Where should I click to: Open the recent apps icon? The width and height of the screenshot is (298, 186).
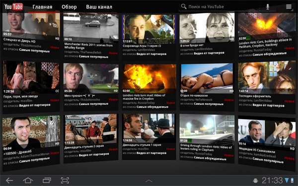(47, 180)
